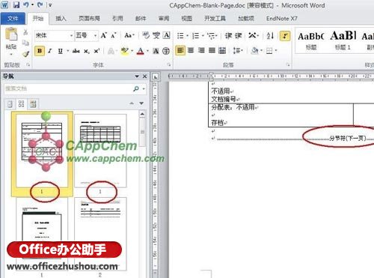Screen dimensions: 374x278
Task: Click the Decrease Indent icon
Action: click(x=228, y=36)
